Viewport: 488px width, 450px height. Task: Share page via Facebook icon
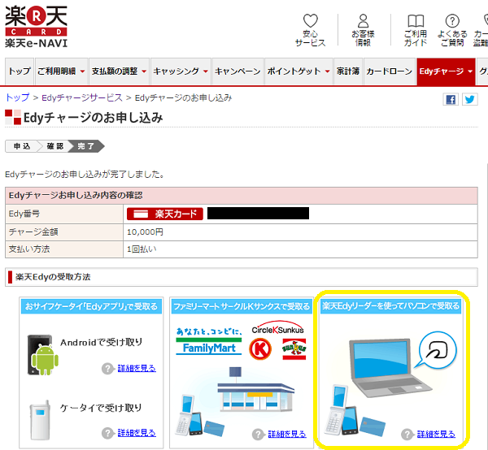point(451,99)
